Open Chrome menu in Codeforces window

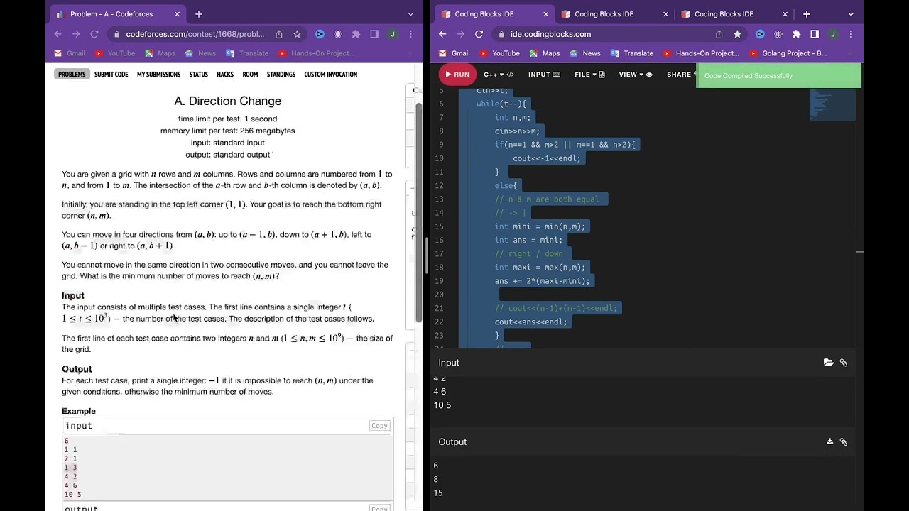[x=410, y=34]
